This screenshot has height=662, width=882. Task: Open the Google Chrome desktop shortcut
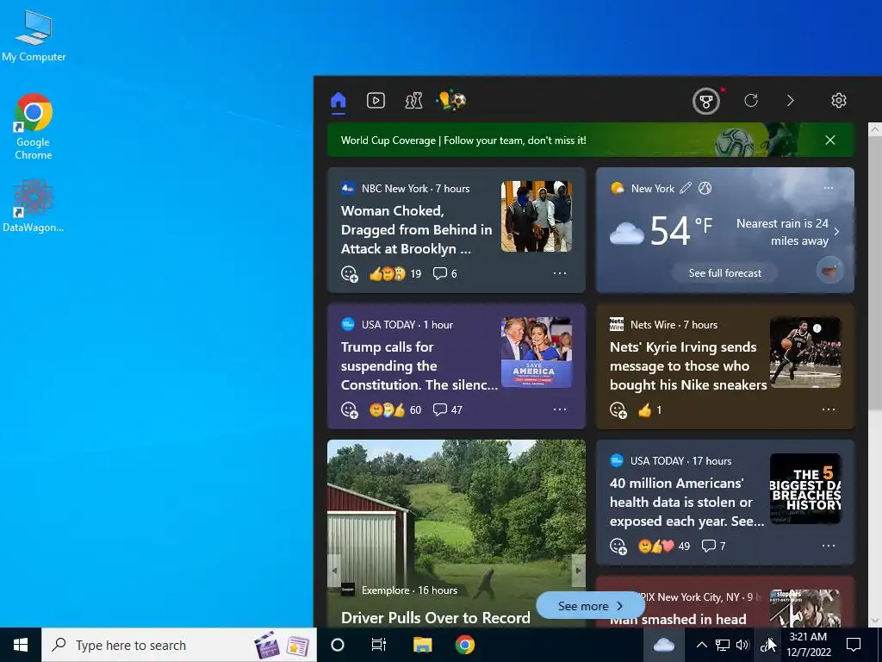click(x=34, y=127)
